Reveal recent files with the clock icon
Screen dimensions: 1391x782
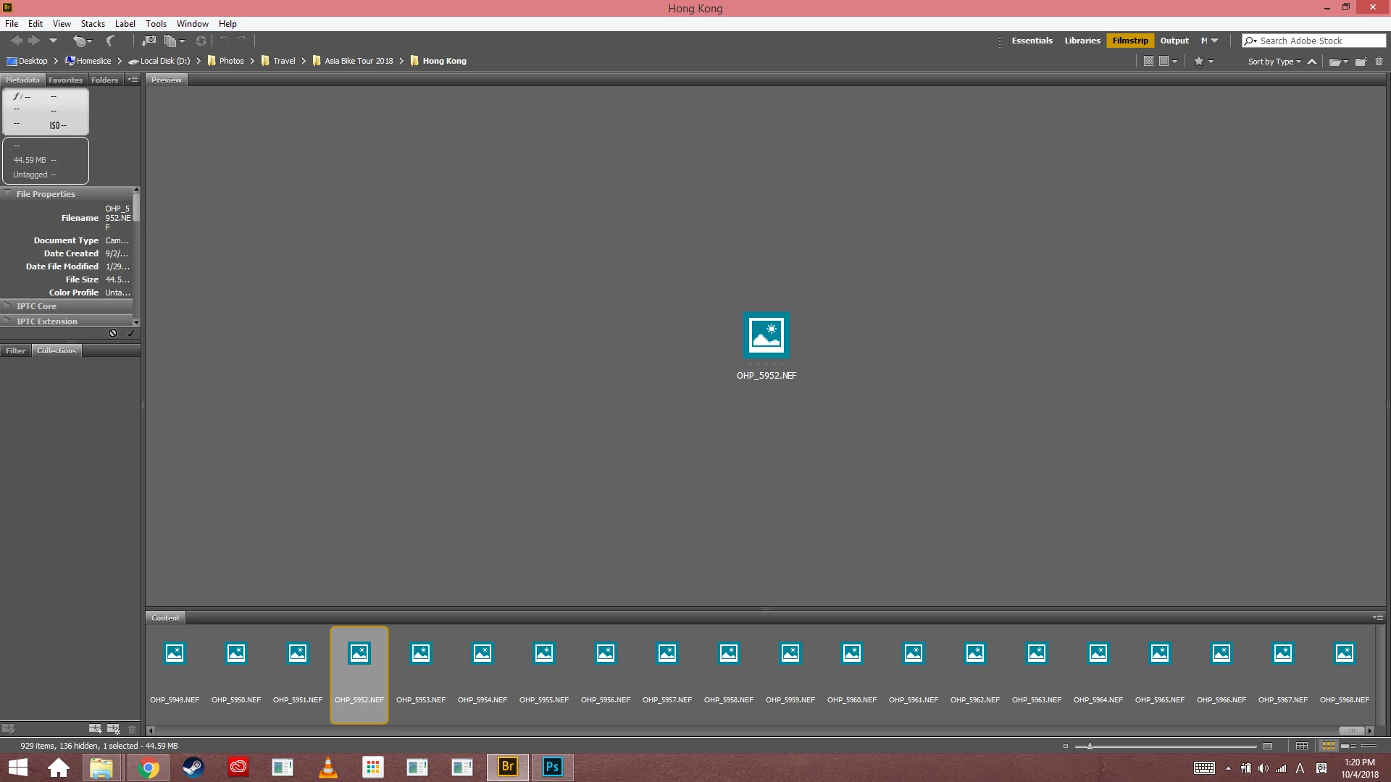coord(82,41)
